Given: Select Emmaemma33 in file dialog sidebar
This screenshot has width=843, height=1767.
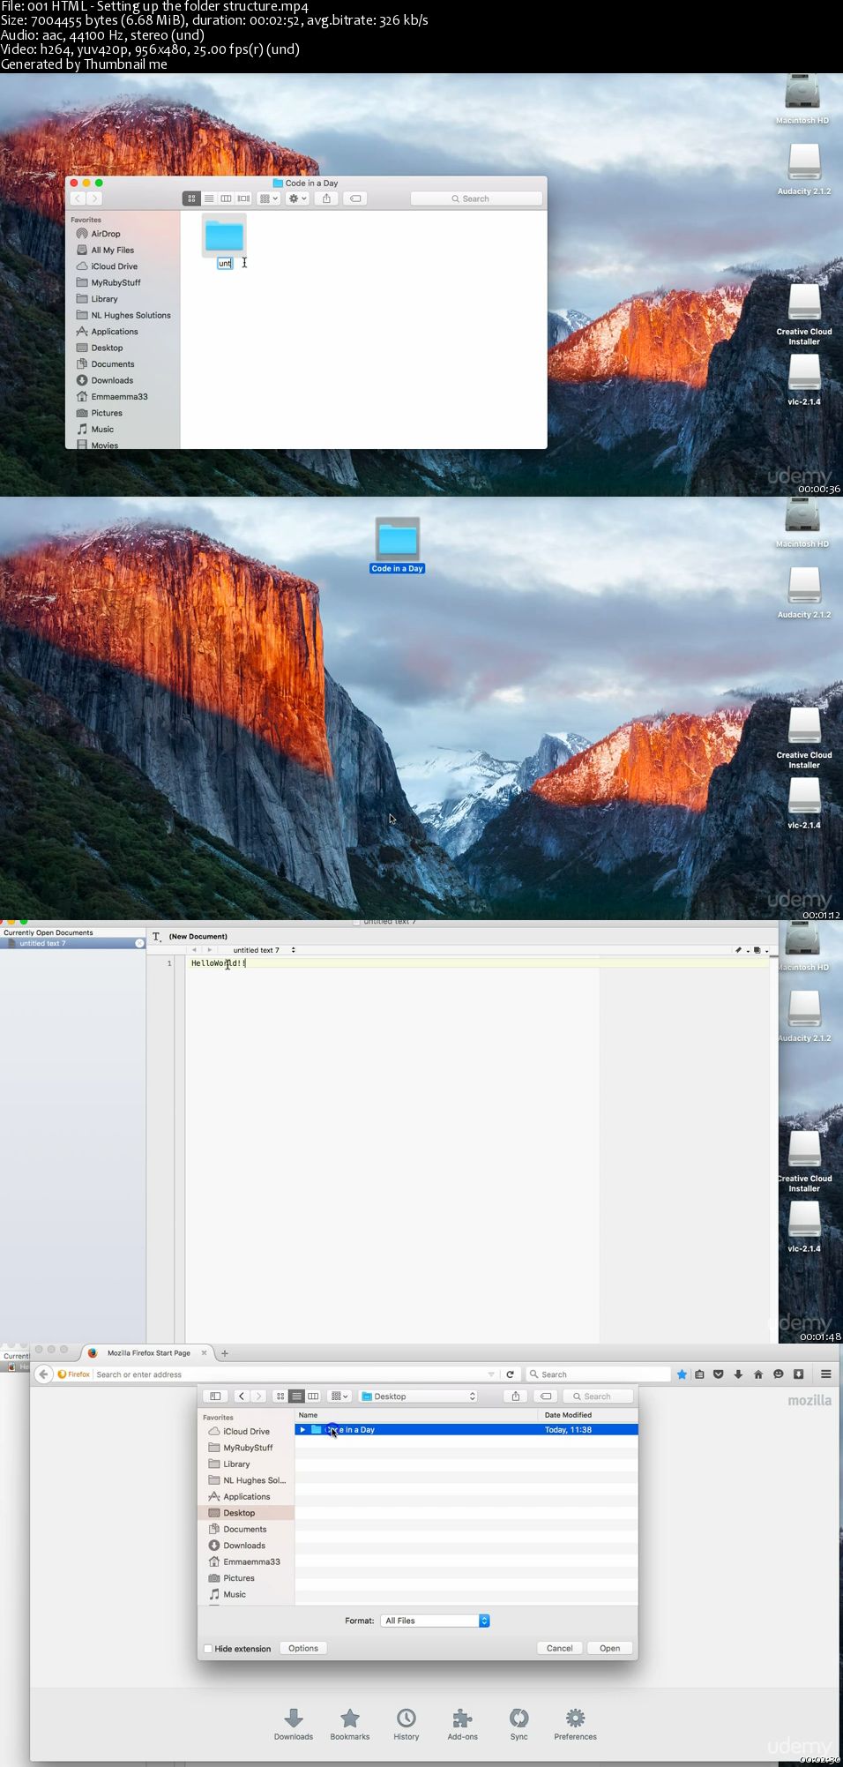Looking at the screenshot, I should 250,1561.
